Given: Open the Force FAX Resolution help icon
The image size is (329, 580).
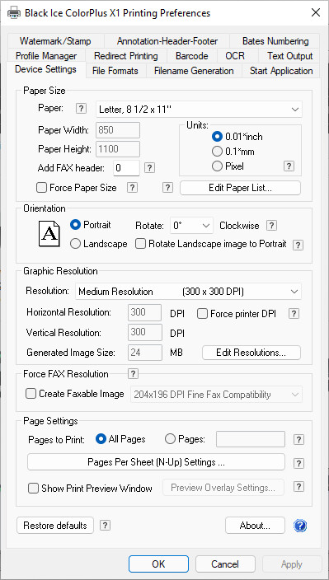Looking at the screenshot, I should (133, 373).
